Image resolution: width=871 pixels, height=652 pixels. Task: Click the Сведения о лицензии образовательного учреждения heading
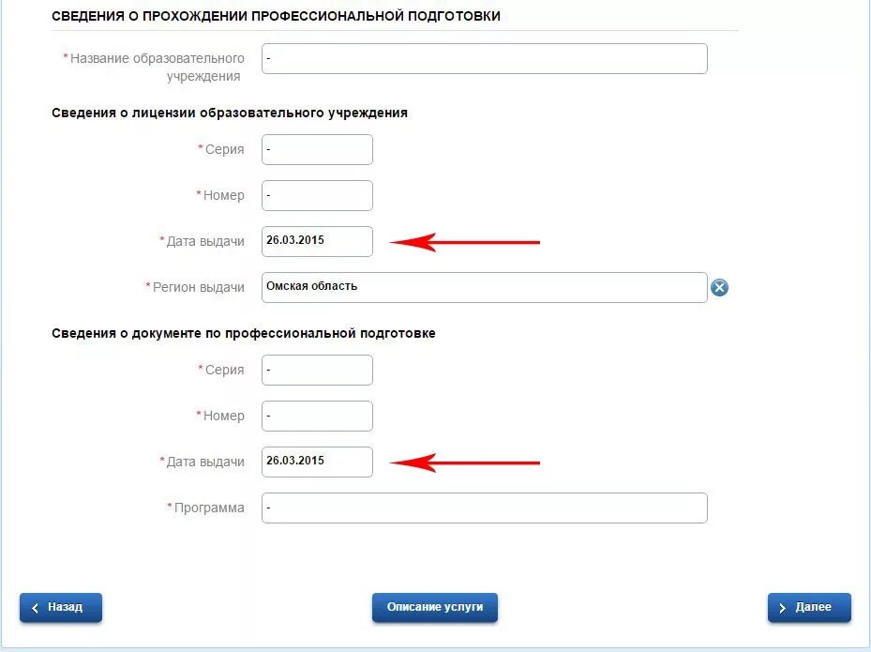[230, 113]
